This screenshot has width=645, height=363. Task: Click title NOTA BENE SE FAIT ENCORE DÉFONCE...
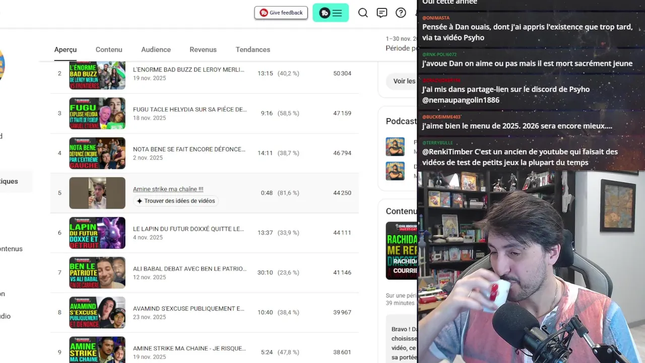pyautogui.click(x=189, y=149)
